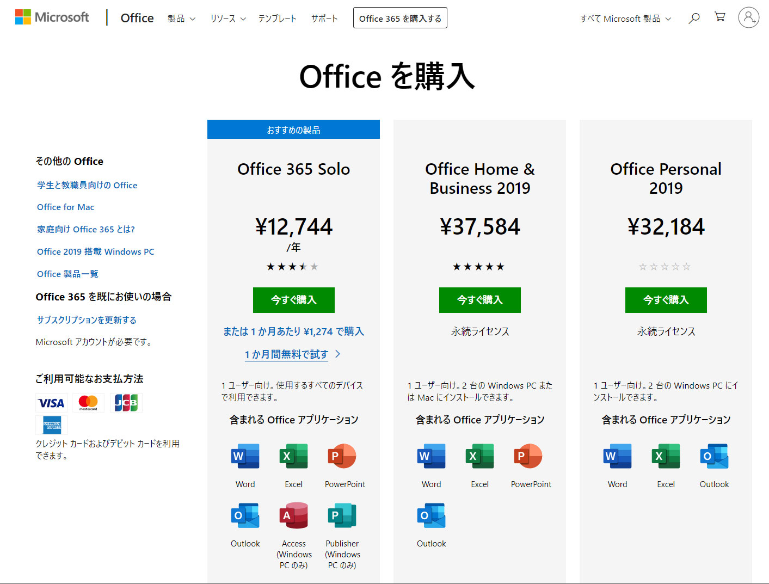
Task: Click Excel icon under Office 365 Solo
Action: point(294,456)
